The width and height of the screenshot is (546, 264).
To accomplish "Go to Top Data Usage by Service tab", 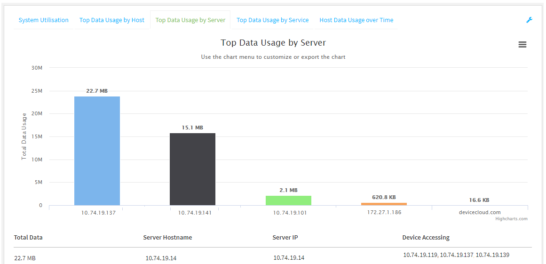I will (272, 20).
